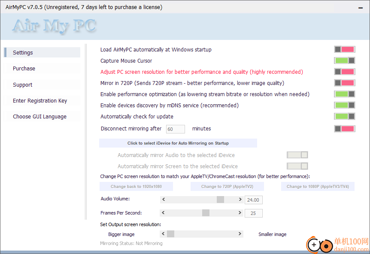Toggle Automatically check for update
This screenshot has width=370, height=254.
[345, 116]
